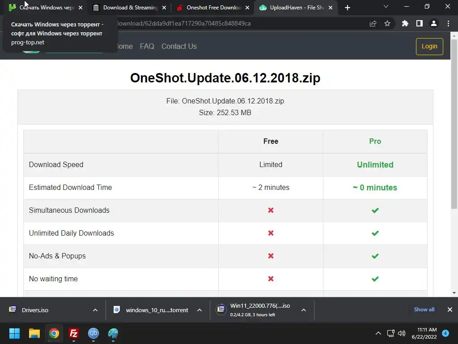Viewport: 458px width, 344px height.
Task: Open the notification center badge
Action: 445,333
